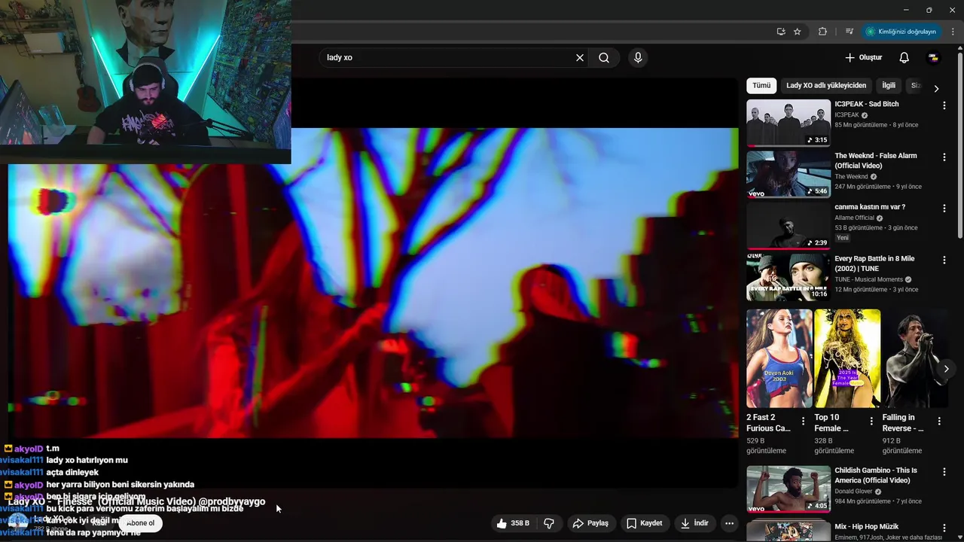The width and height of the screenshot is (964, 542).
Task: Click the Abone ol subscribe button
Action: click(141, 523)
